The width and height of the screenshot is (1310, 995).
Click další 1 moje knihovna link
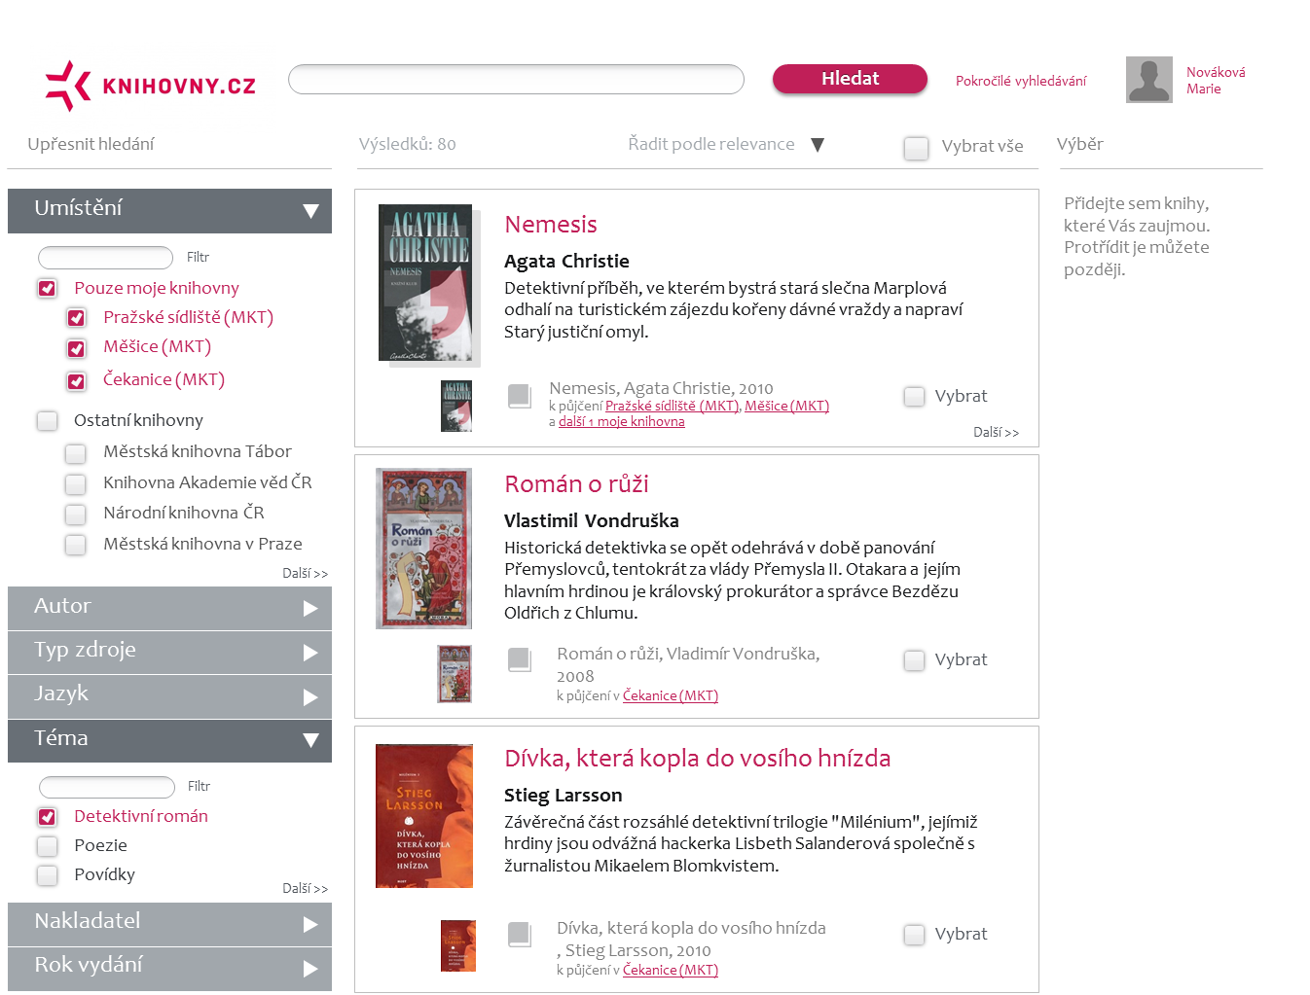pyautogui.click(x=621, y=421)
